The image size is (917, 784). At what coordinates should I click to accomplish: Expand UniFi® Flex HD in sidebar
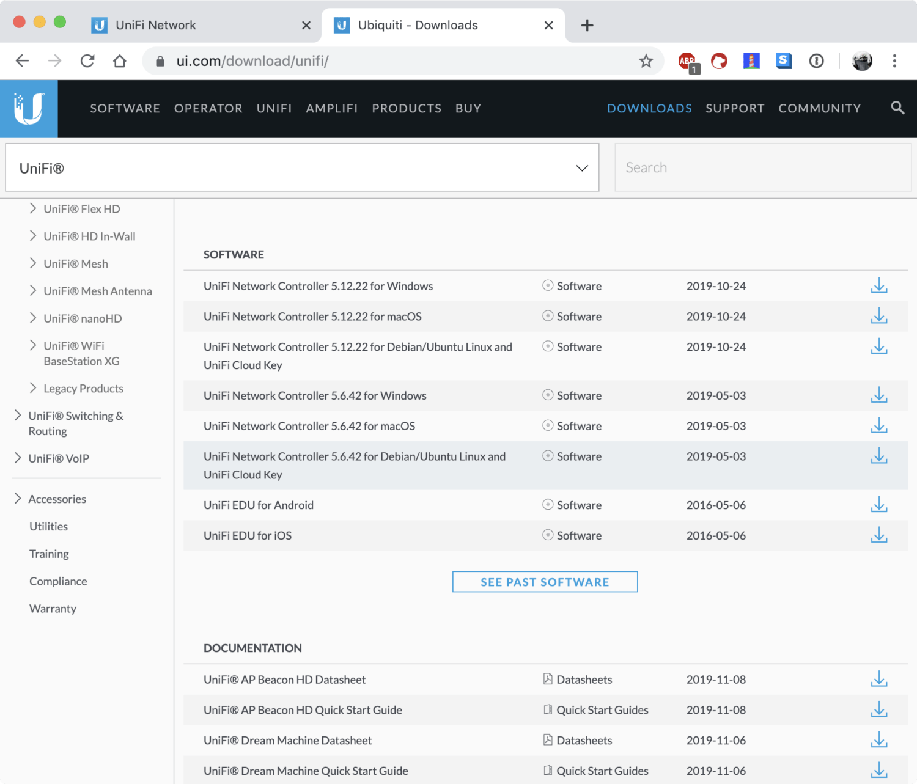tap(33, 208)
